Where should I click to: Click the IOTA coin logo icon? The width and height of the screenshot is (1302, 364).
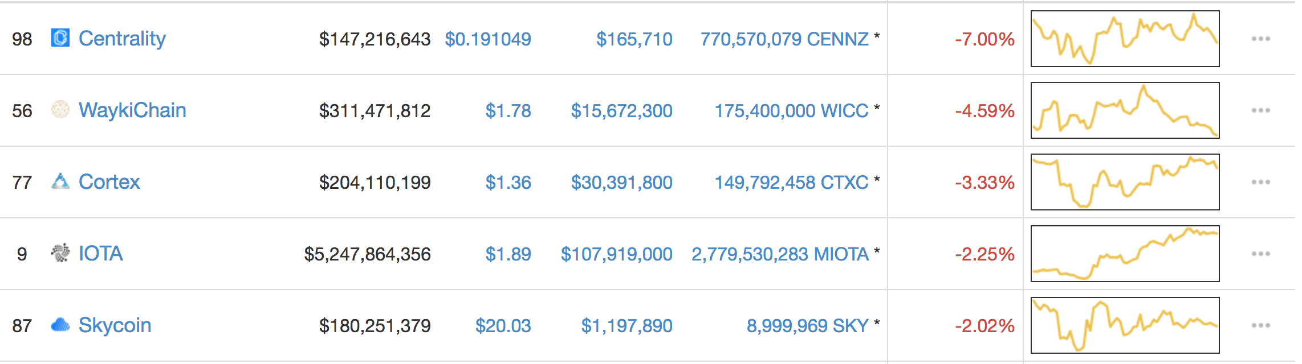click(x=60, y=253)
